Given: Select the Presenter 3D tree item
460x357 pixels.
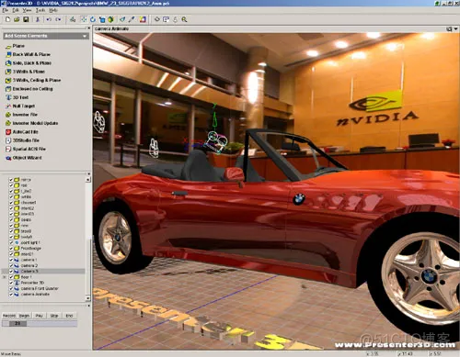Looking at the screenshot, I should [x=32, y=283].
